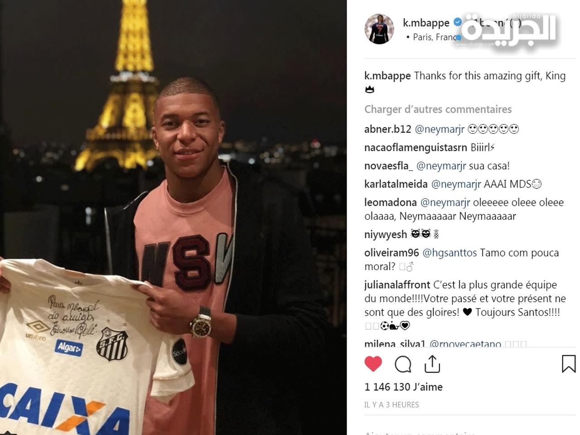Click the Aljarida watermark logo
Screen dimensions: 580x435
507,30
